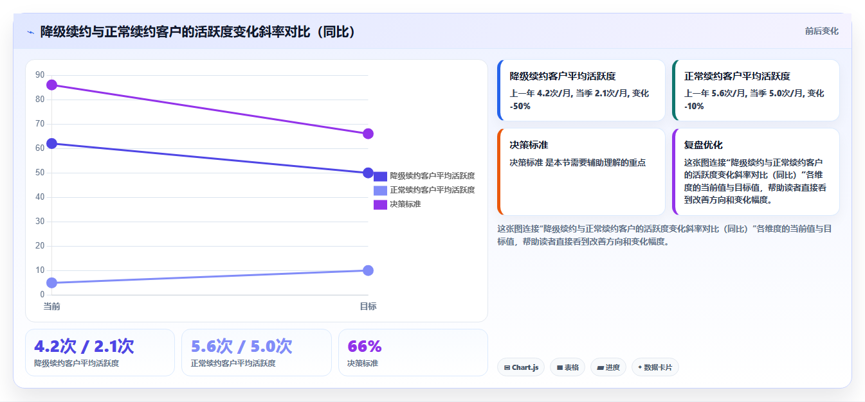Click the chart title text
This screenshot has width=865, height=402.
click(x=198, y=31)
